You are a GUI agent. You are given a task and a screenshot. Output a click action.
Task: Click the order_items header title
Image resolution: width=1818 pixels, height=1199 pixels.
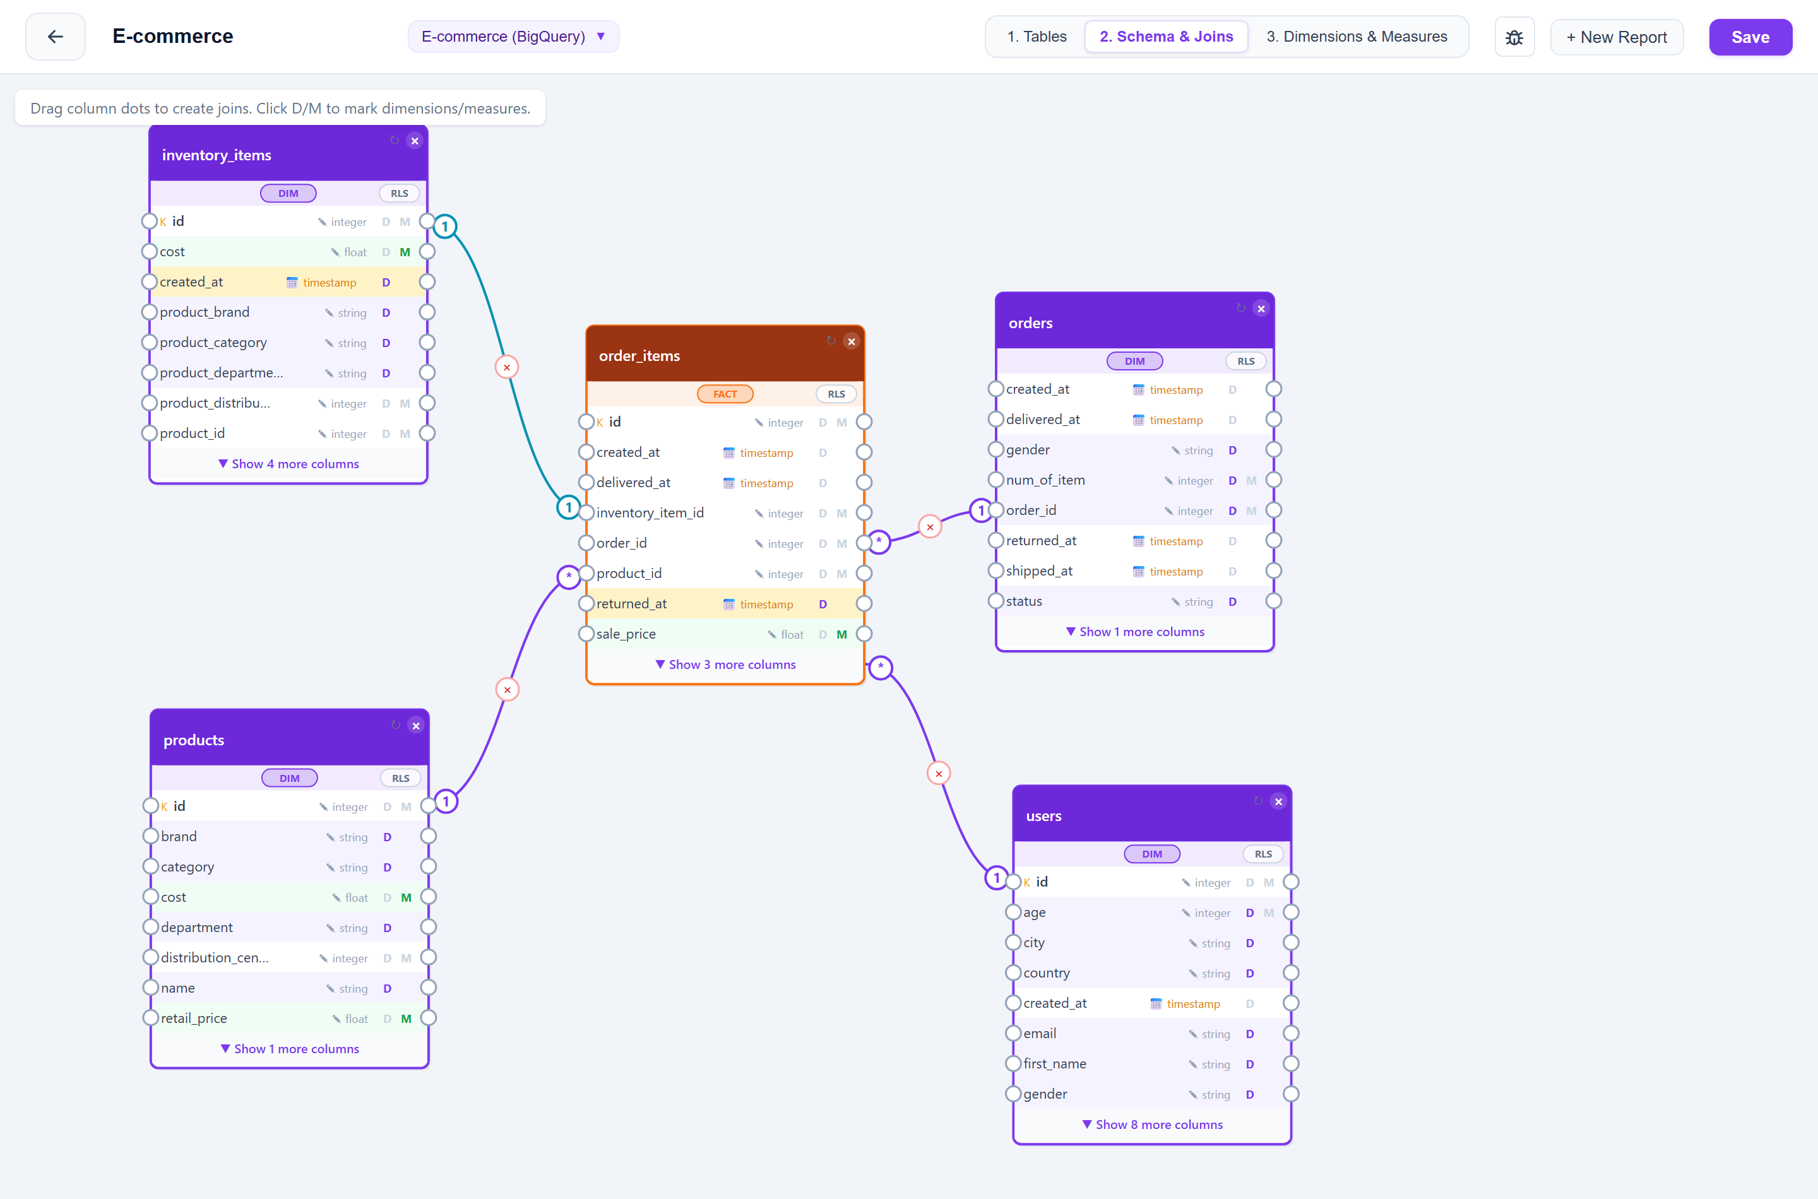(x=639, y=355)
